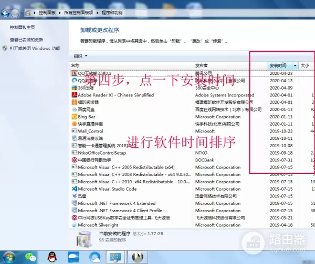Select Microsoft Visual C++ 2008 Redistributable row
The image size is (315, 264).
(x=192, y=174)
